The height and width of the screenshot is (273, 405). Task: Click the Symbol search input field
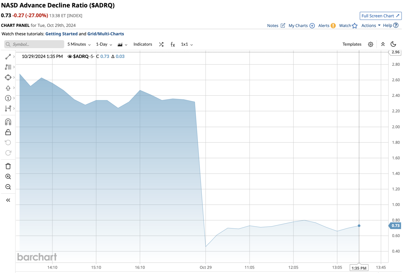pos(34,44)
